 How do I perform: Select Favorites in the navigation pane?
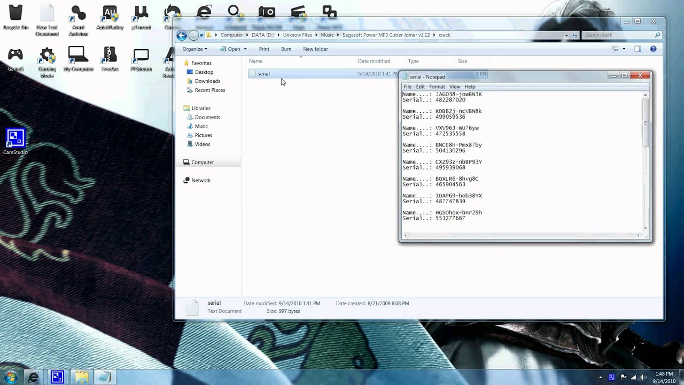click(x=201, y=63)
